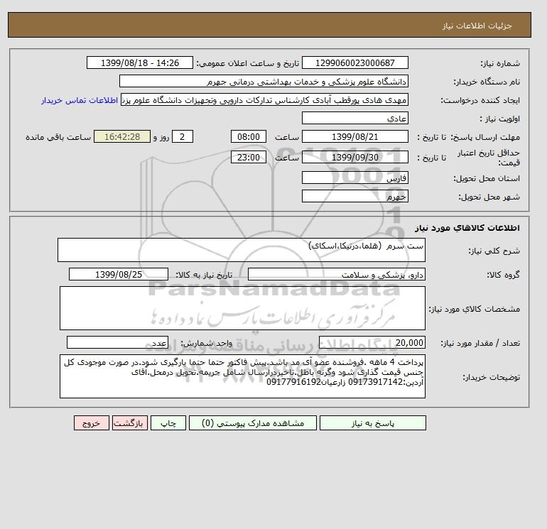The height and width of the screenshot is (529, 547).
Task: Click the پاسخ به نیاز button
Action: pyautogui.click(x=372, y=423)
